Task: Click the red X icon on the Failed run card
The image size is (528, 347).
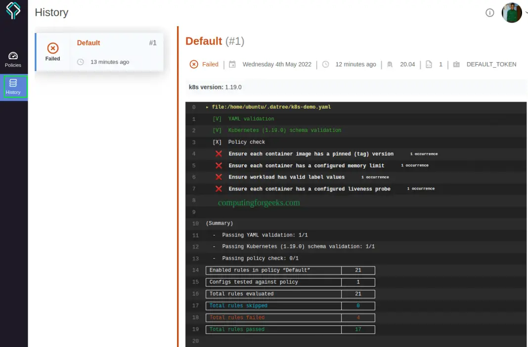Action: (52, 49)
